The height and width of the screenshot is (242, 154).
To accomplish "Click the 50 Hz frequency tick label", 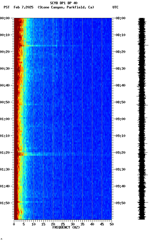I will 112,224.
